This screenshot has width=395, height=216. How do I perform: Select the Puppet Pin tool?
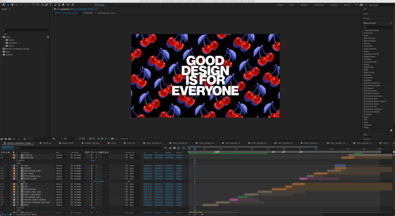point(73,5)
